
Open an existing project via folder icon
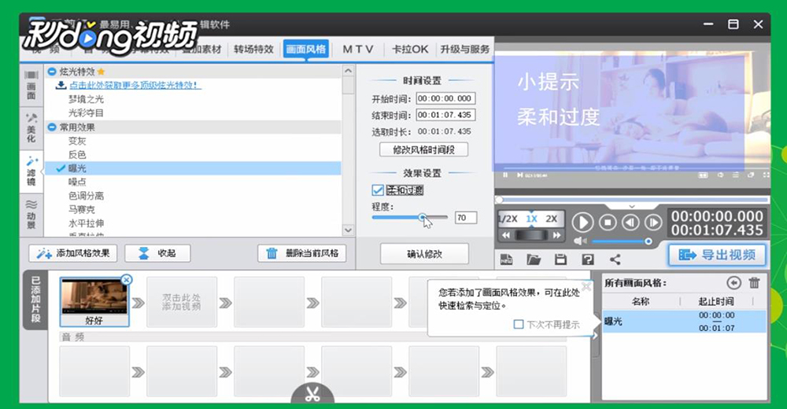coord(534,260)
